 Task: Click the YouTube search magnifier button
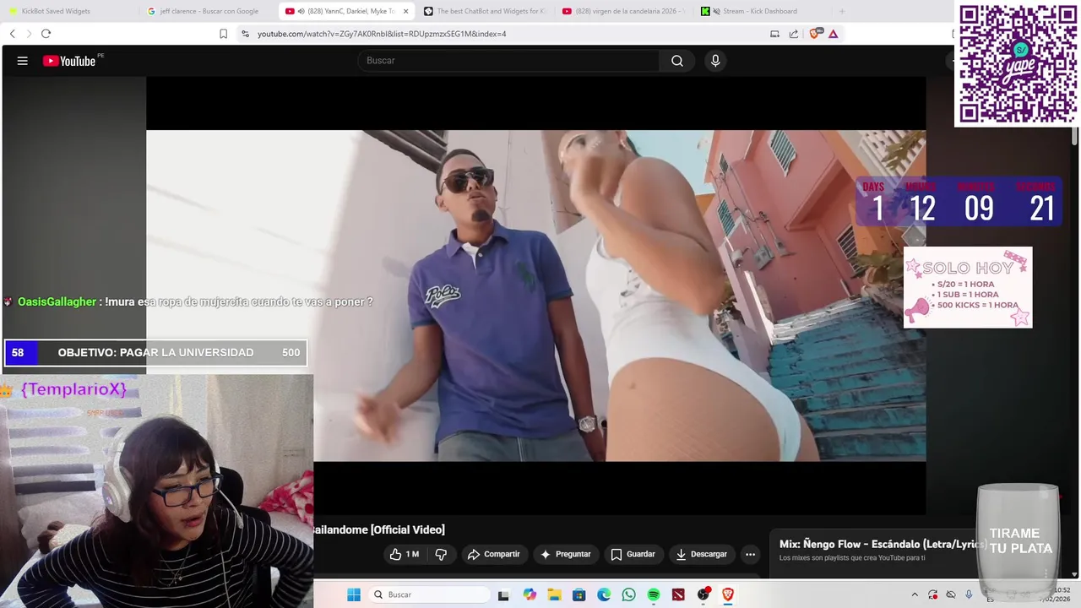(x=677, y=61)
